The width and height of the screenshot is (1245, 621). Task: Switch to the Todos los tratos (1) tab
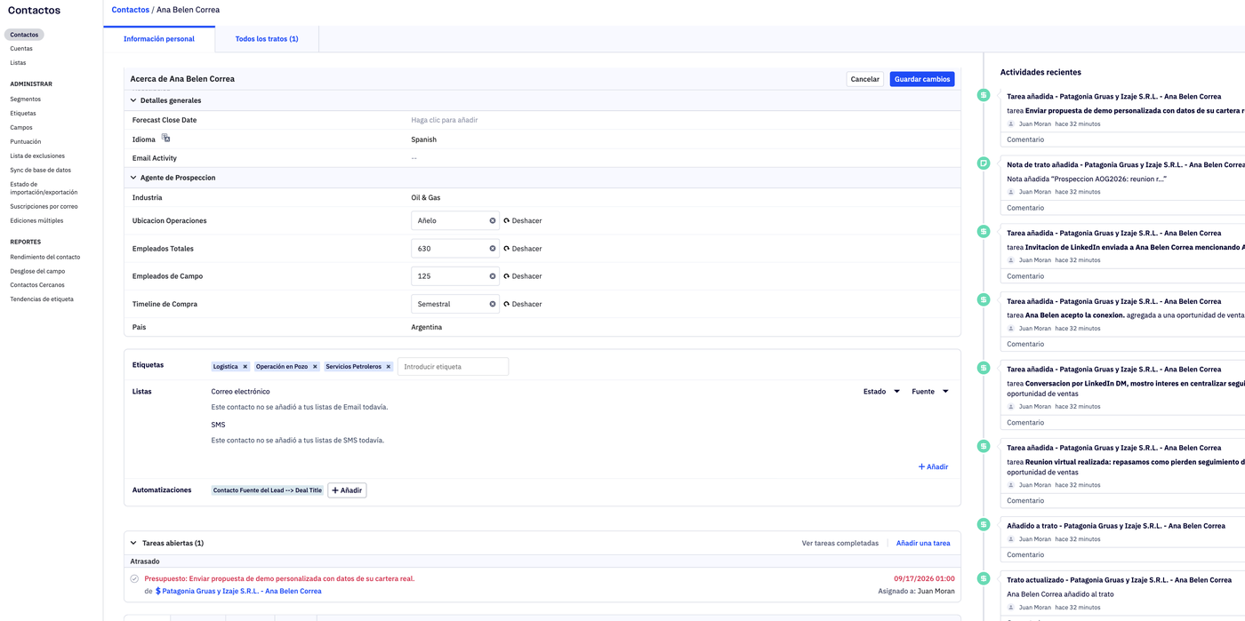267,39
